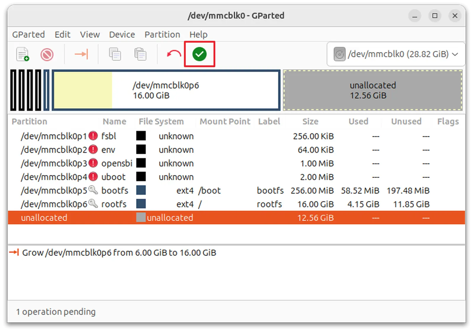
Task: Click the black black-striped small partitions in disk map
Action: click(x=26, y=90)
